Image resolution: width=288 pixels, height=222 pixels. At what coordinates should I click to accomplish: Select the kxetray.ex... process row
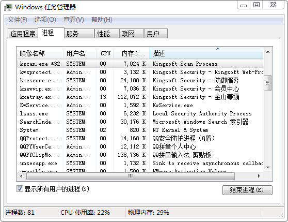tap(140, 97)
